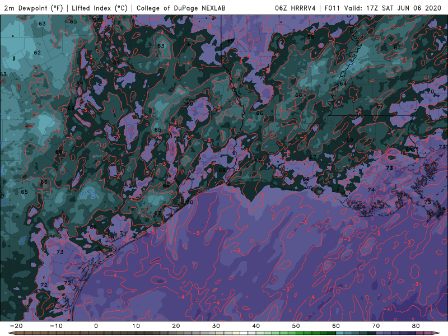Click the '60' color scale label
The width and height of the screenshot is (448, 336).
point(336,326)
